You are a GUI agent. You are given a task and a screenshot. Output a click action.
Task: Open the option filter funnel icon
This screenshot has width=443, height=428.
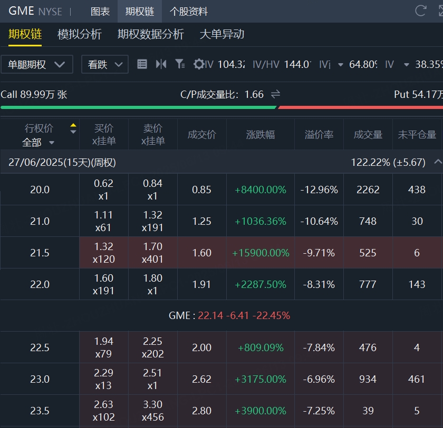coord(180,64)
